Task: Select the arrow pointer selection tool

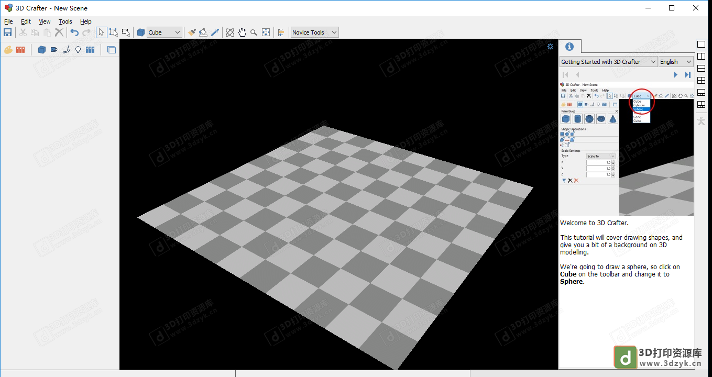Action: coord(101,32)
